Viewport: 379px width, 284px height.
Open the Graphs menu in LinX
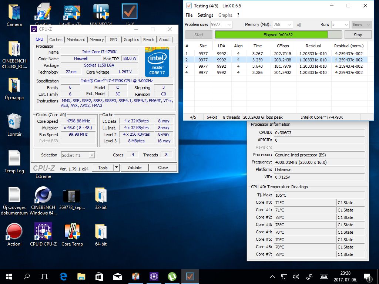click(225, 15)
